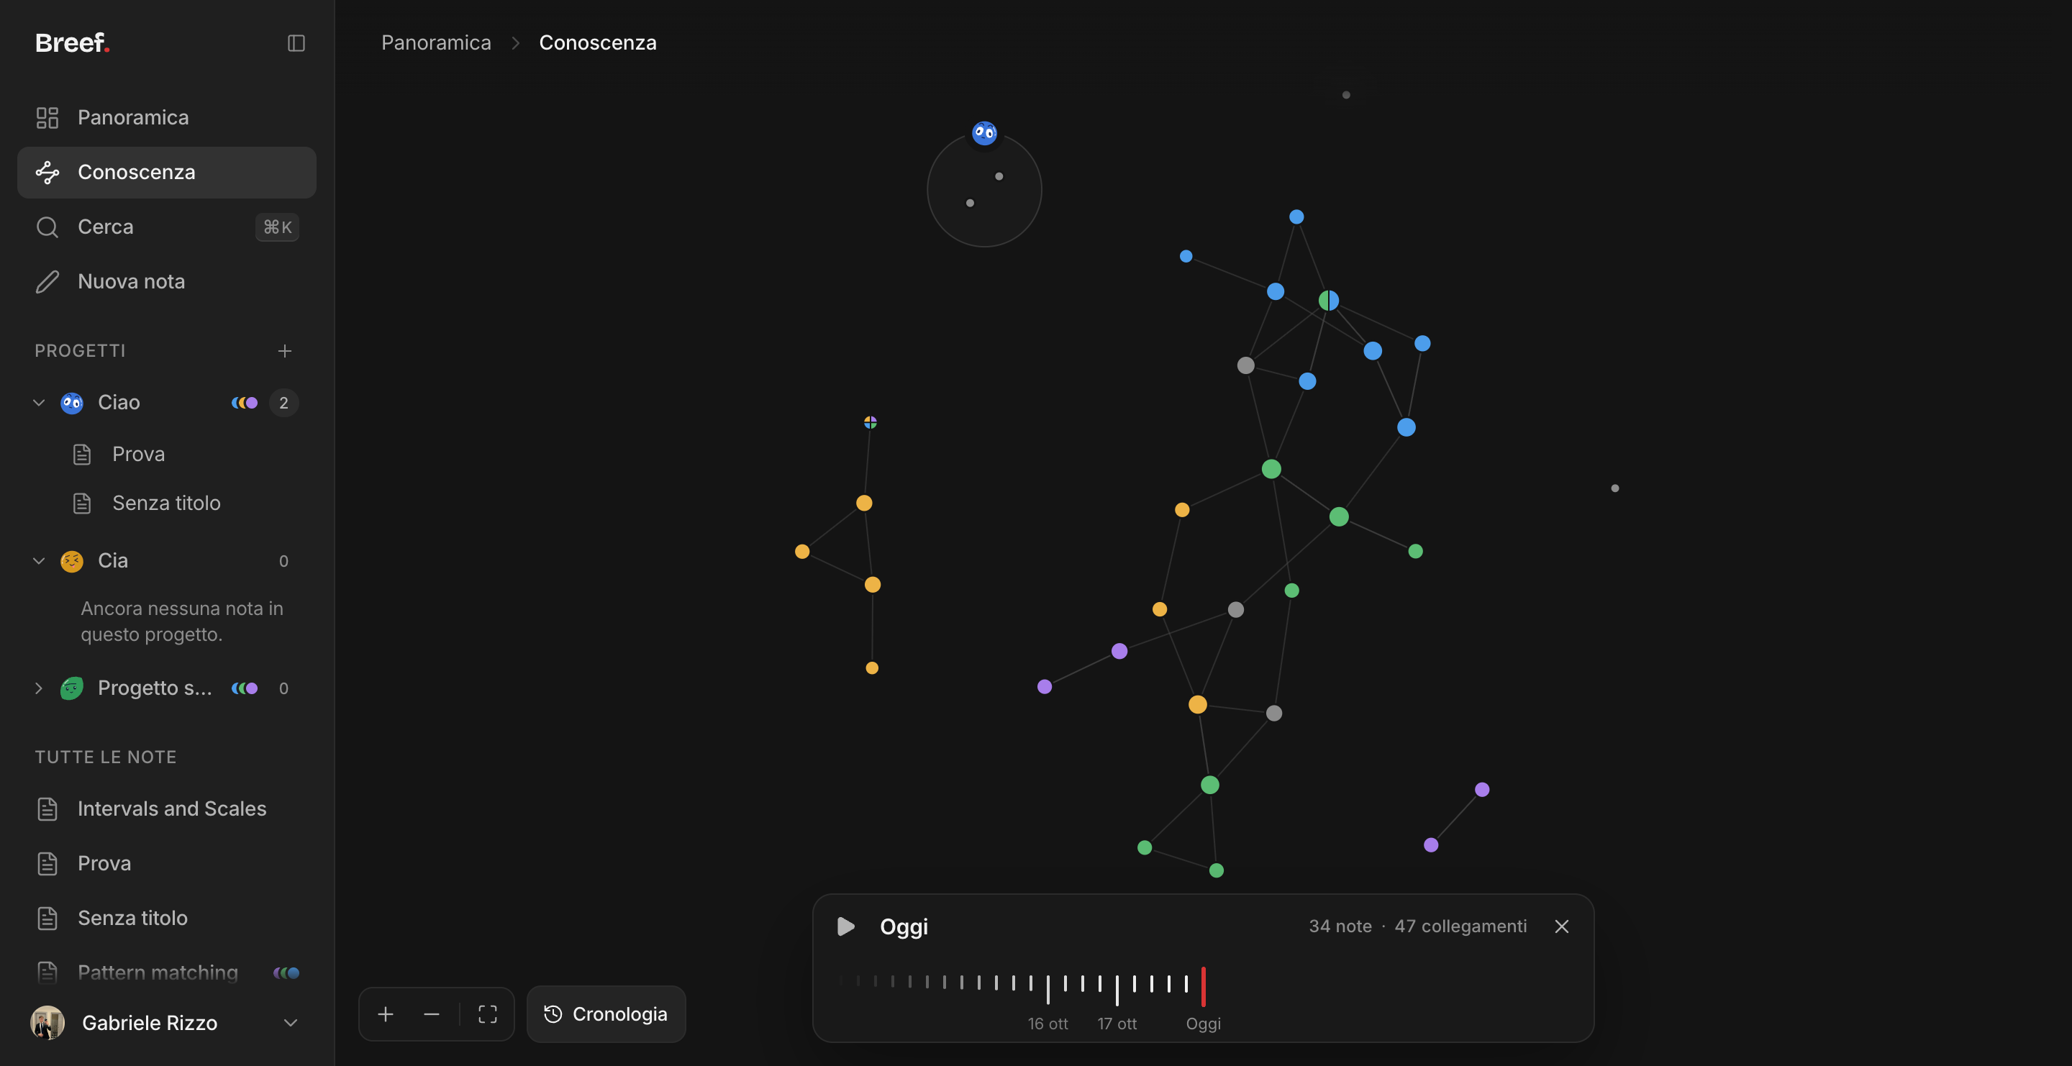Open Panoramica in the sidebar
The image size is (2072, 1066).
point(166,117)
